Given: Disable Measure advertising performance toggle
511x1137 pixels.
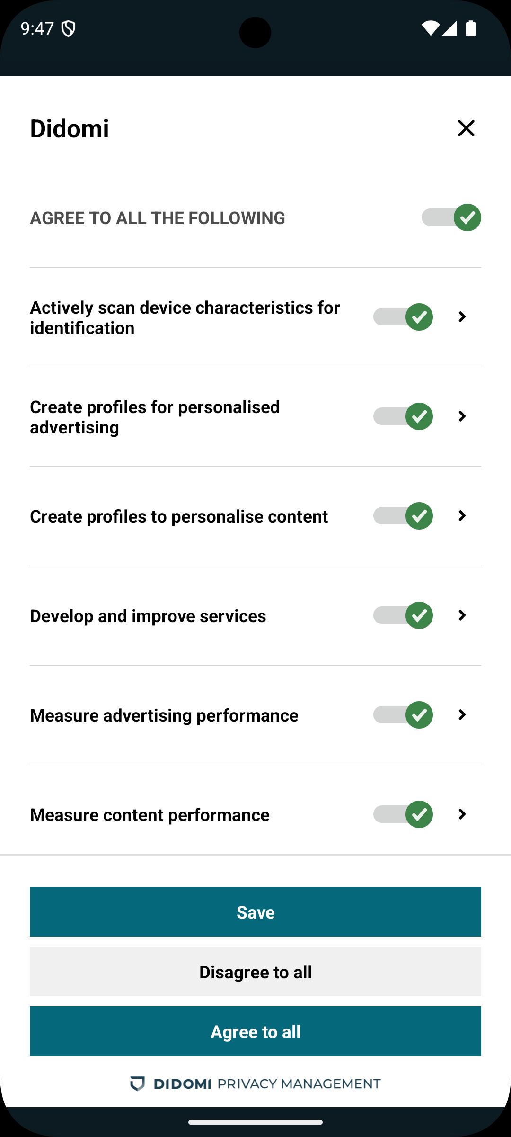Looking at the screenshot, I should (403, 715).
